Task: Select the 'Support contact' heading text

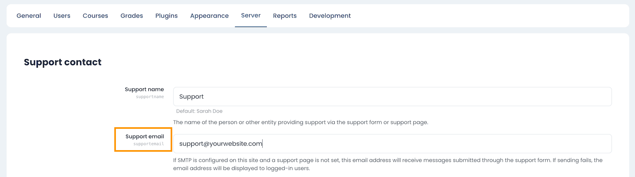Action: [63, 62]
